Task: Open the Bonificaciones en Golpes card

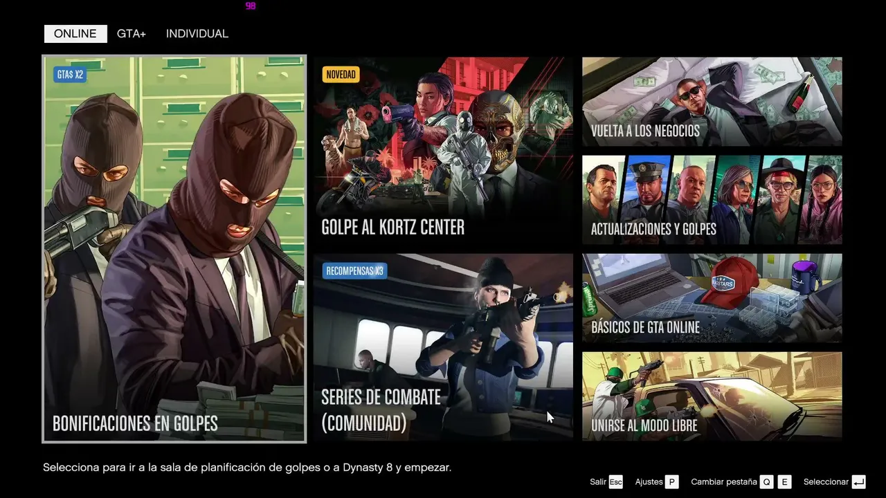Action: pos(174,249)
